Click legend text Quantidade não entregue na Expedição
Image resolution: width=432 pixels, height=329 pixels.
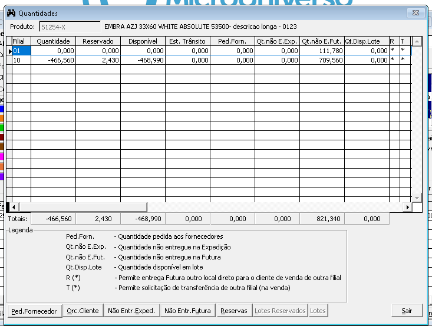174,247
